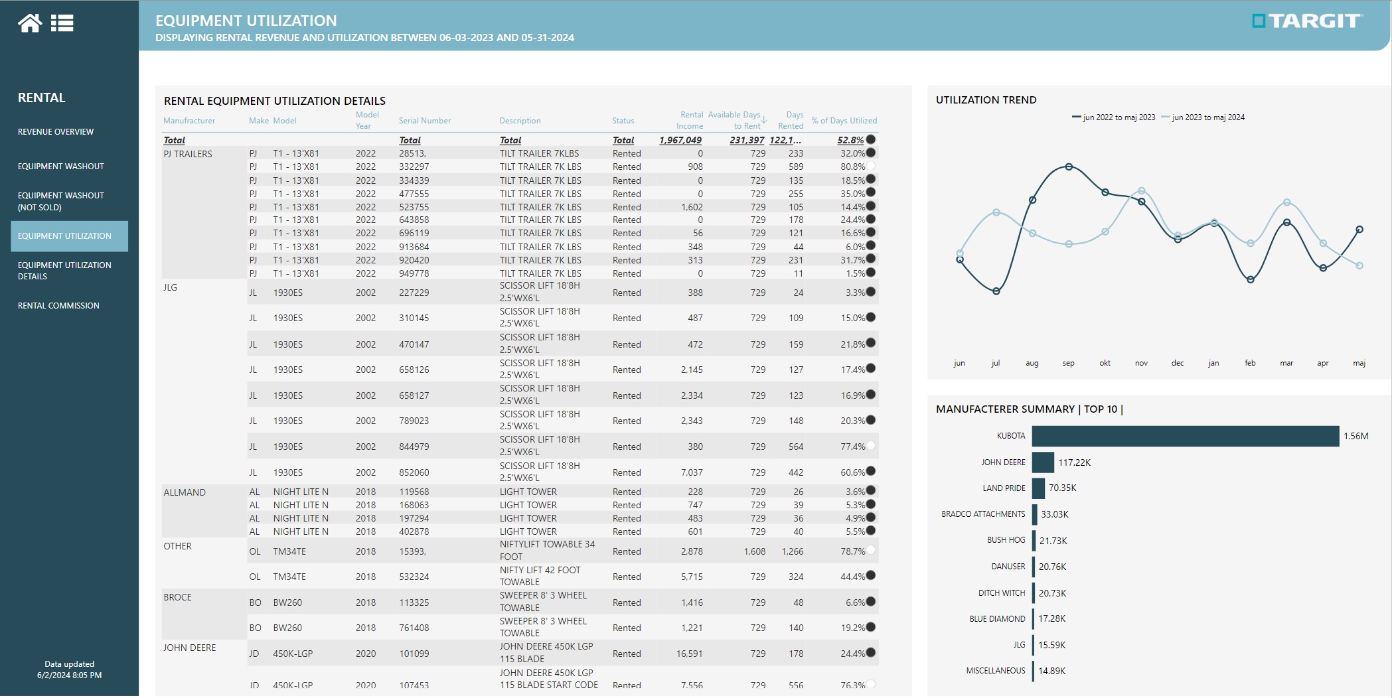Open EQUIPMENT UTILIZATION DETAILS page

(x=64, y=270)
